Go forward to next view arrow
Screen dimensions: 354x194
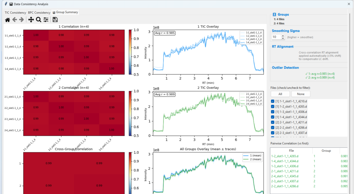pyautogui.click(x=22, y=20)
